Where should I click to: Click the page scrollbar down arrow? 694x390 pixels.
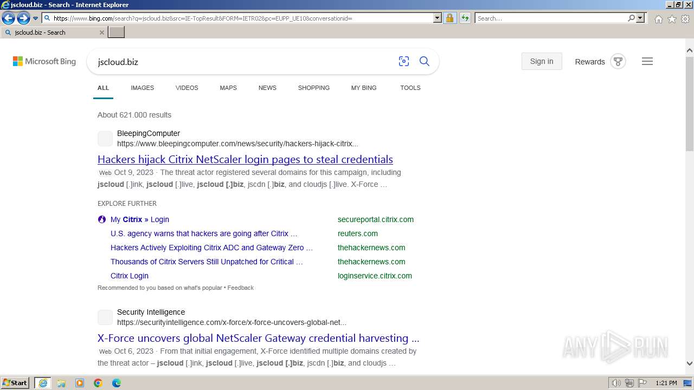(x=690, y=363)
